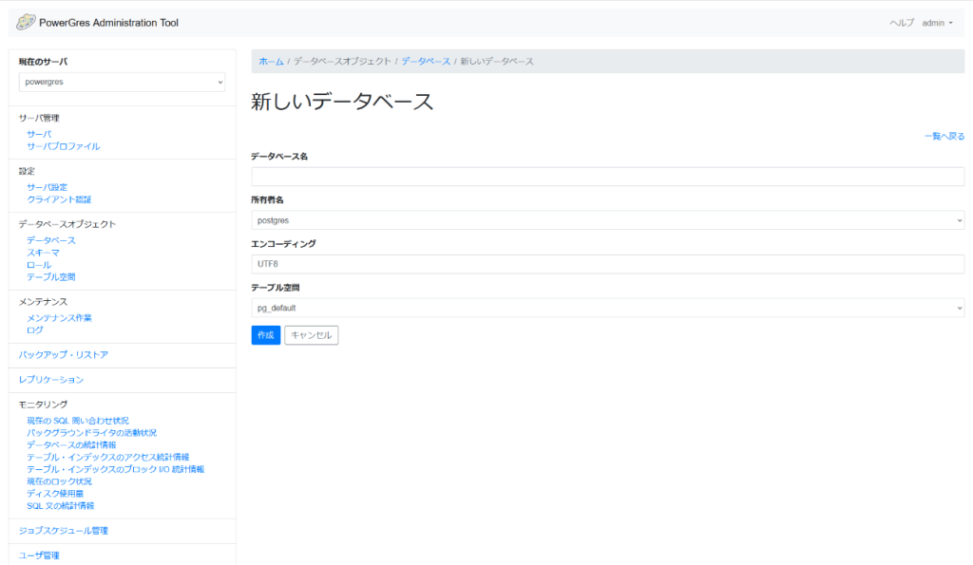This screenshot has height=565, width=973.
Task: Click the ホーム breadcrumb link
Action: tap(271, 62)
